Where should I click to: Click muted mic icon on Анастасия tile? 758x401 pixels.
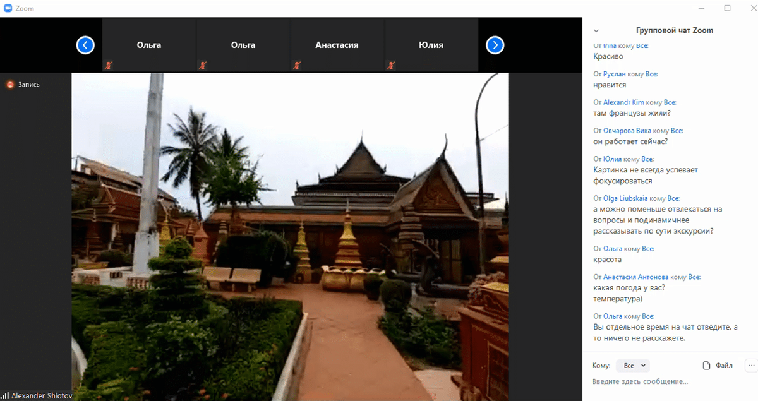pyautogui.click(x=296, y=65)
